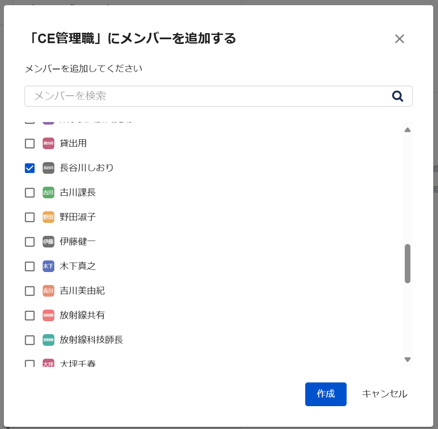Check the 古川課長 checkbox

point(30,193)
